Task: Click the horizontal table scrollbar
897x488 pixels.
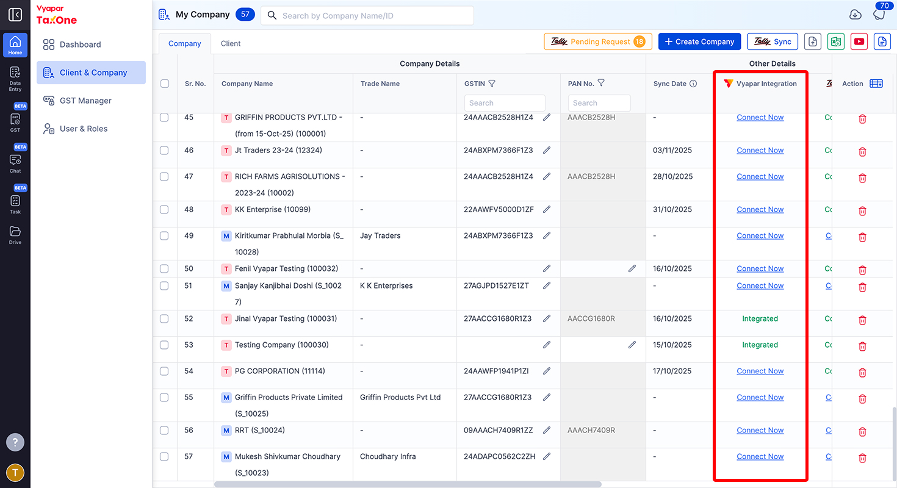Action: click(x=408, y=484)
